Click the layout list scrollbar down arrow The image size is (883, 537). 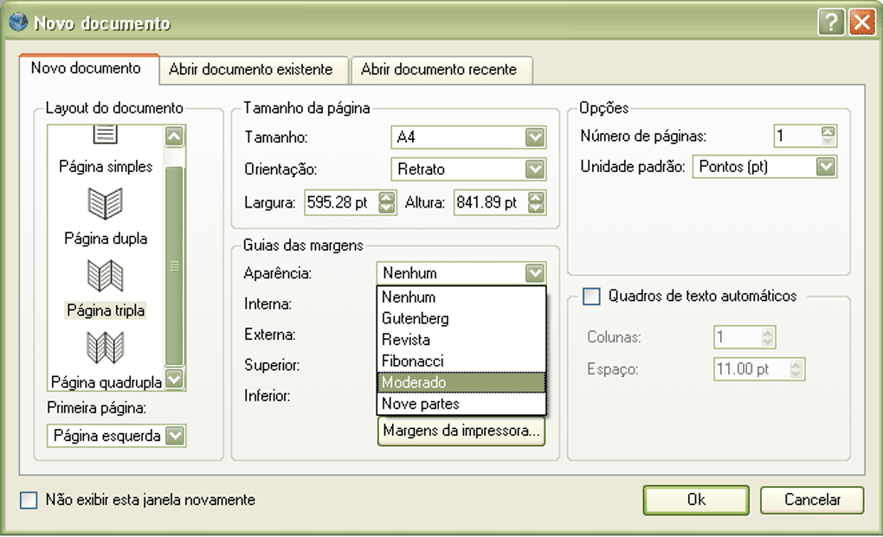174,379
